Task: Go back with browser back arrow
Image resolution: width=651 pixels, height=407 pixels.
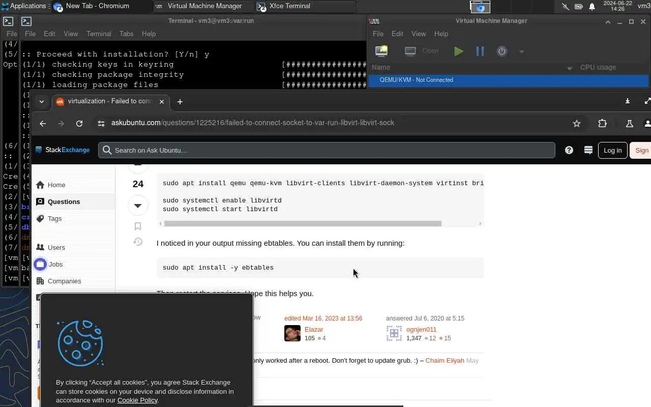Action: [x=43, y=124]
